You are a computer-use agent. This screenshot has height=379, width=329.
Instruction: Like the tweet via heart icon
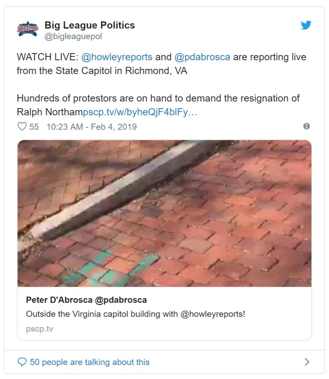pyautogui.click(x=22, y=126)
